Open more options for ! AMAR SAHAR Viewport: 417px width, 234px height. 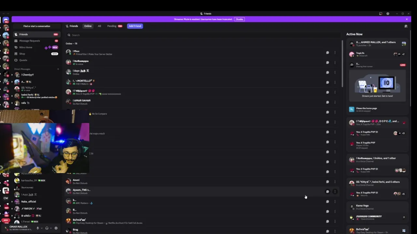pos(335,102)
